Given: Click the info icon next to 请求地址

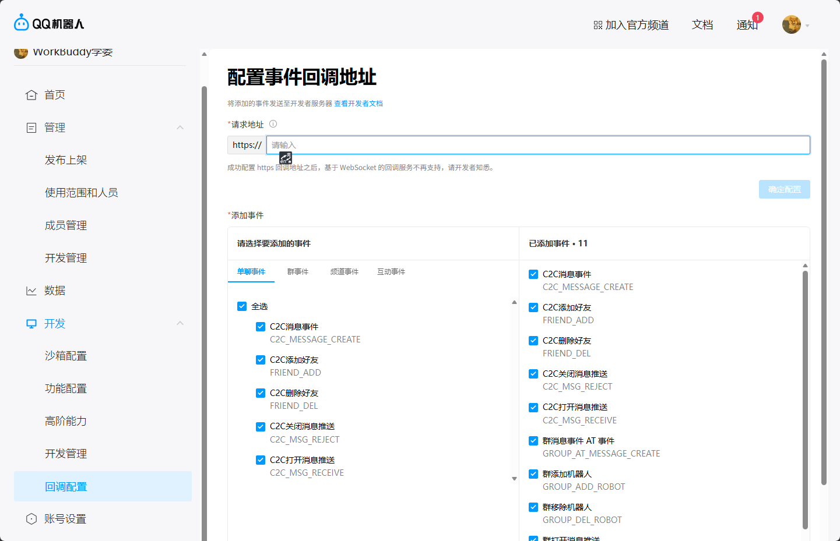Looking at the screenshot, I should coord(272,123).
